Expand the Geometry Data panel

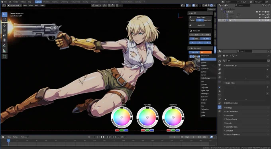tap(231, 127)
